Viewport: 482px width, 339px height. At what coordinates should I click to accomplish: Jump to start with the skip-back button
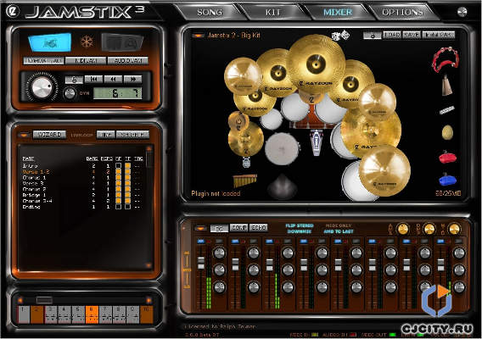[93, 79]
